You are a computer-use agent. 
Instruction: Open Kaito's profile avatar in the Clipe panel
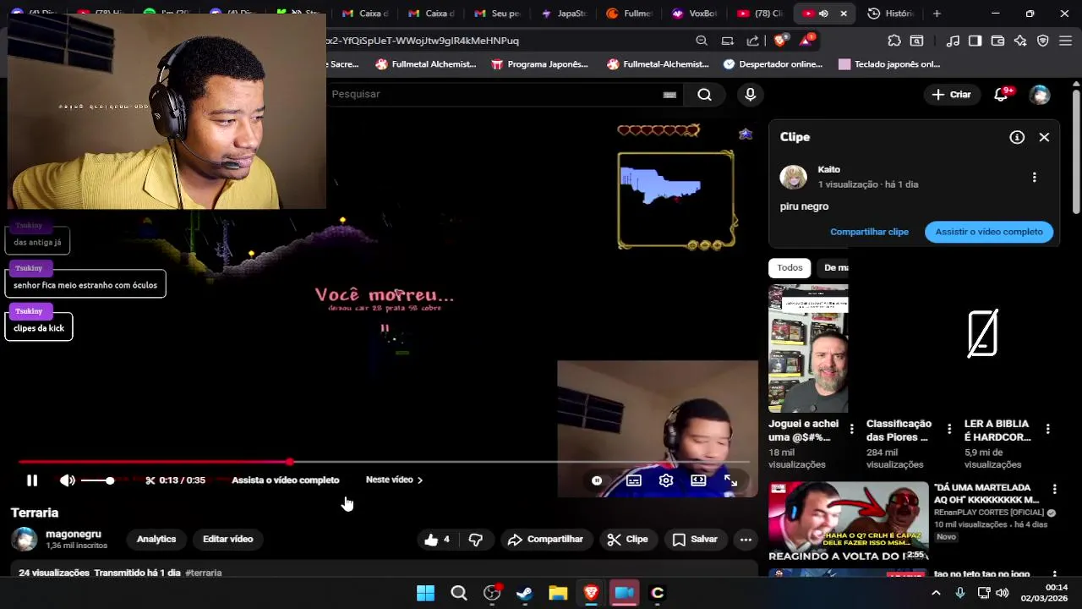click(x=793, y=177)
